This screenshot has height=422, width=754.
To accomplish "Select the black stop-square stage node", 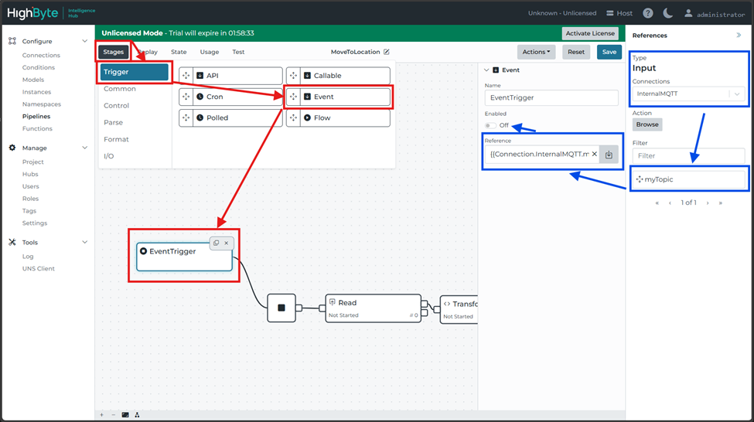I will 281,308.
